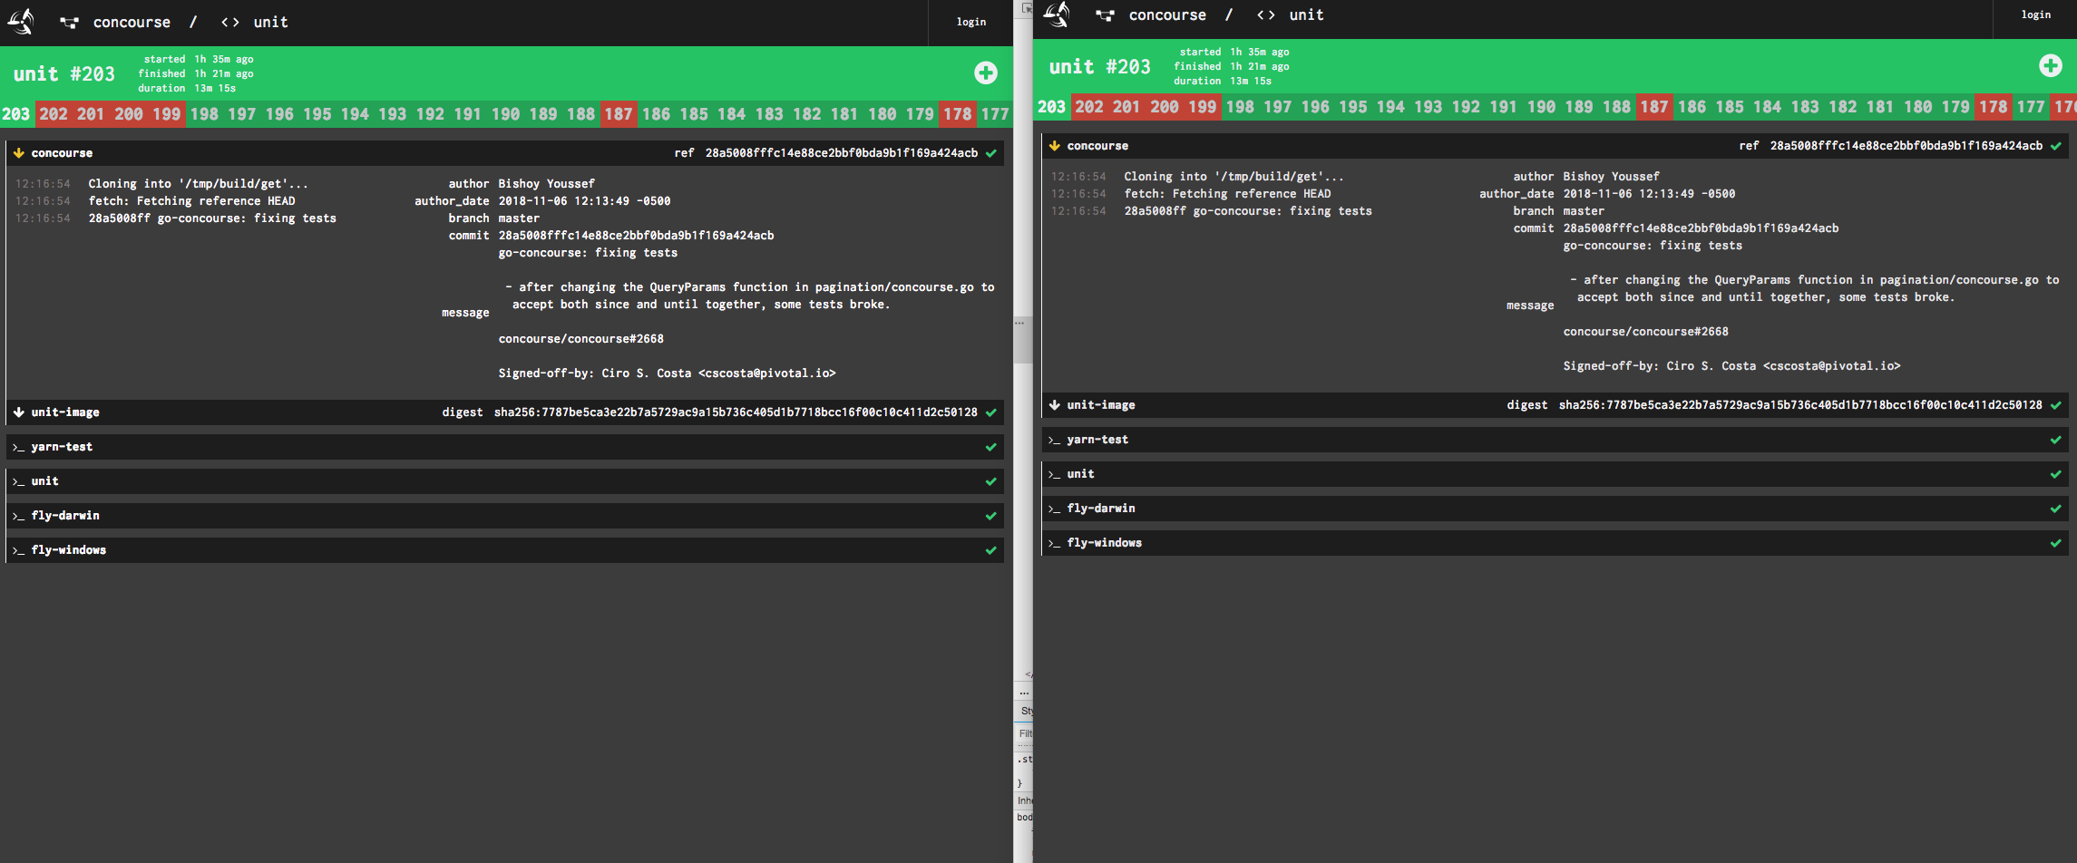Click the success checkmark on fly-windows
The image size is (2077, 863).
pyautogui.click(x=990, y=549)
